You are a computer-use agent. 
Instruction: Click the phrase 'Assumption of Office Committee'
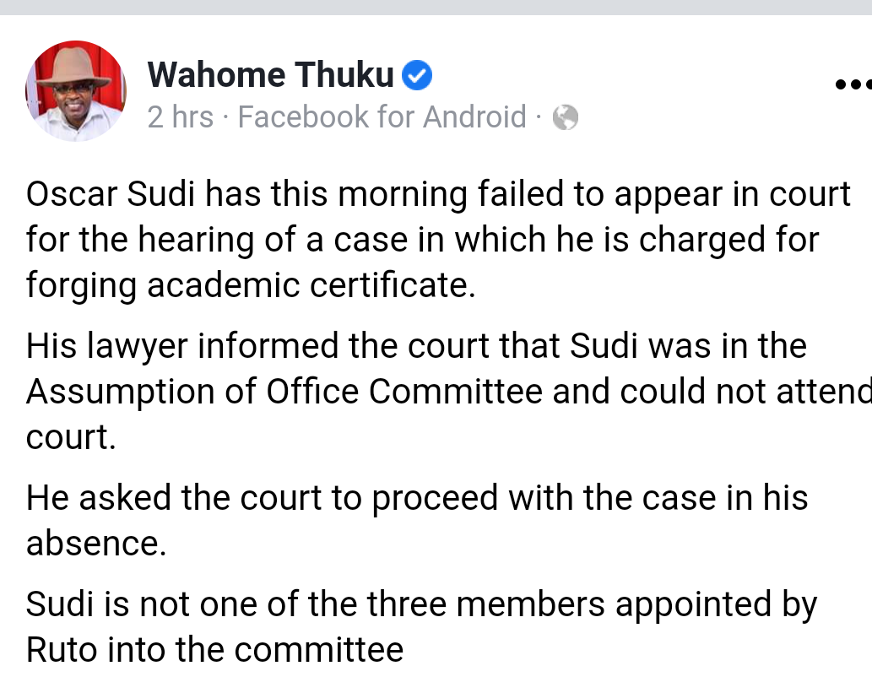[x=284, y=392]
